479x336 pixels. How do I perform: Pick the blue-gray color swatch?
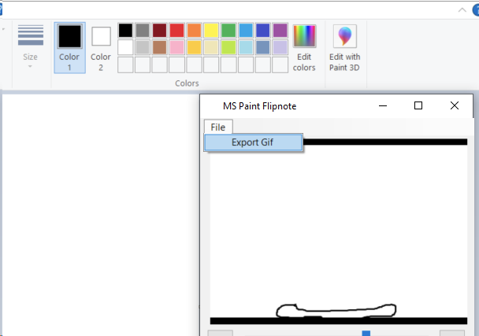point(262,47)
